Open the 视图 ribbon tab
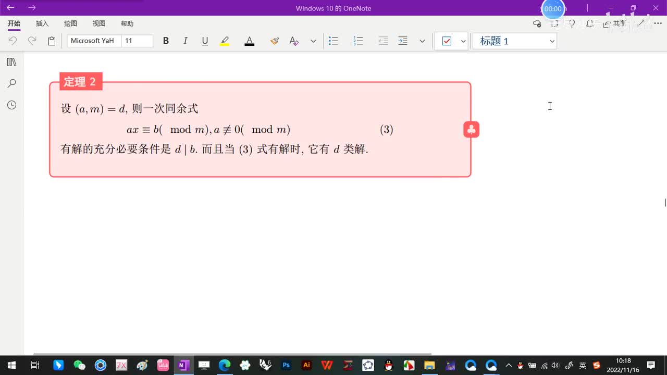This screenshot has width=667, height=375. coord(98,23)
